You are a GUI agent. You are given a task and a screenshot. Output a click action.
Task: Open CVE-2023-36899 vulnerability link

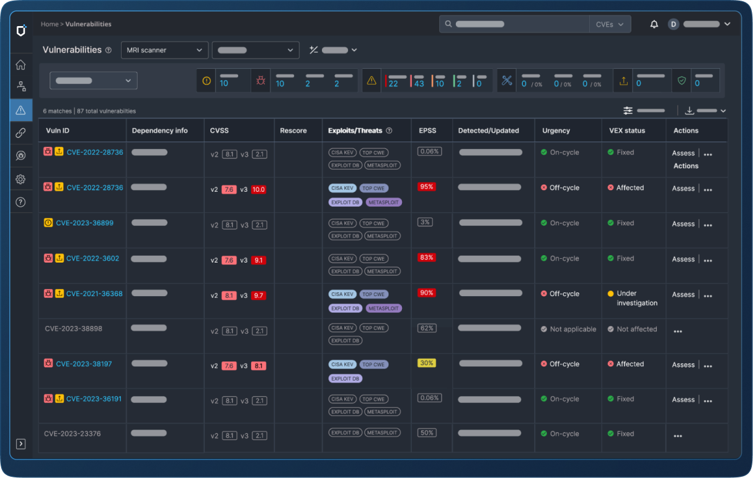click(84, 223)
